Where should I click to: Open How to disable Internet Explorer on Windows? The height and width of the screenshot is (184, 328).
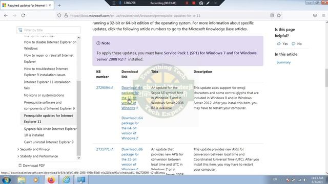pos(50,45)
